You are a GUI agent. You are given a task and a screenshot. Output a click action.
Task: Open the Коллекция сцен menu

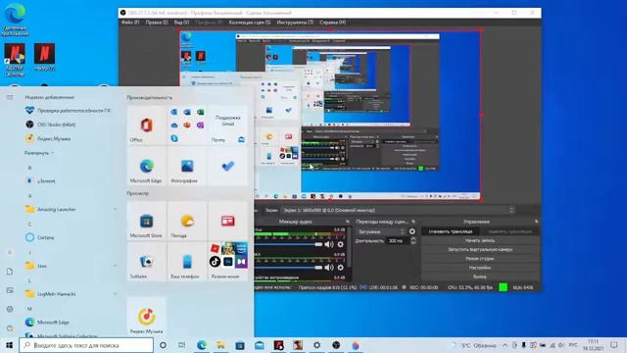pyautogui.click(x=250, y=23)
